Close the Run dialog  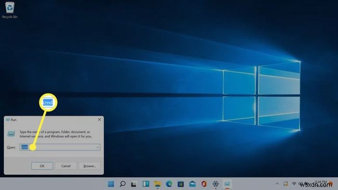99,120
